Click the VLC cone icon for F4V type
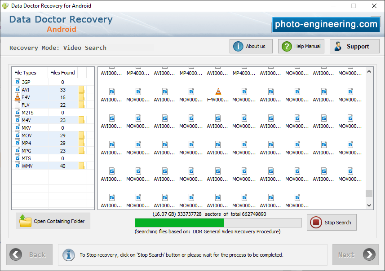Image resolution: width=385 pixels, height=271 pixels. [x=18, y=97]
